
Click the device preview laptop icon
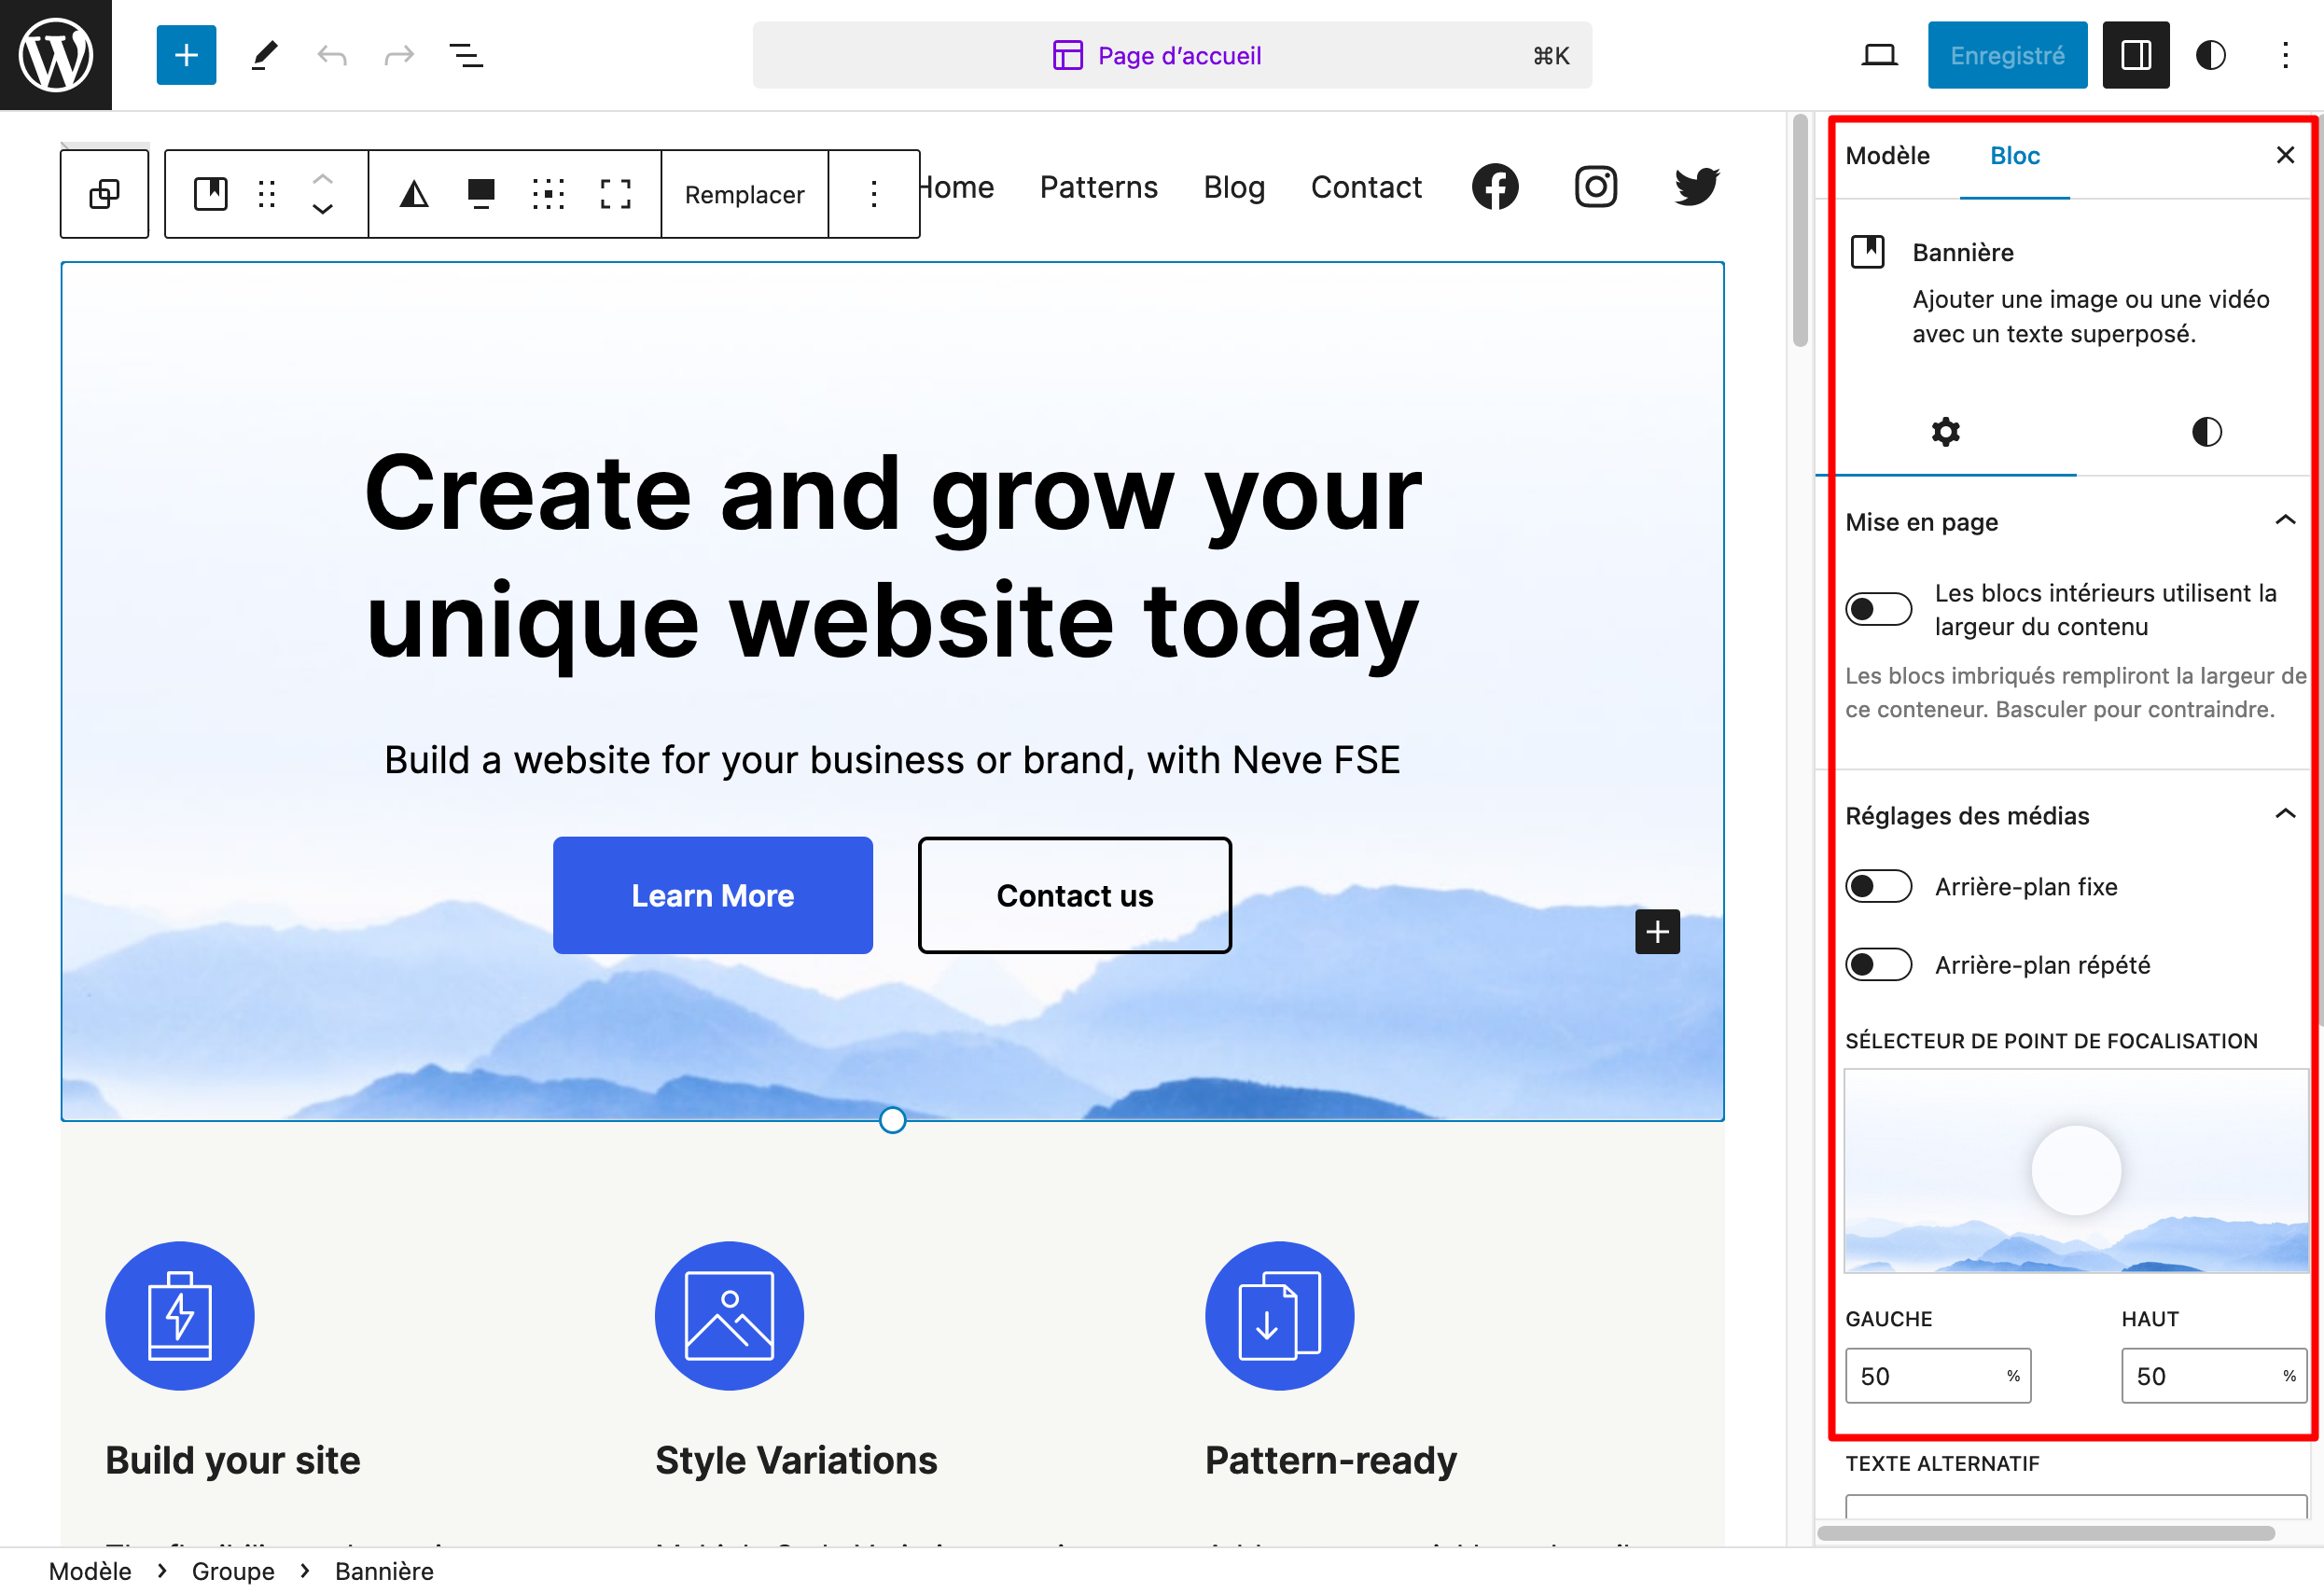click(1879, 55)
